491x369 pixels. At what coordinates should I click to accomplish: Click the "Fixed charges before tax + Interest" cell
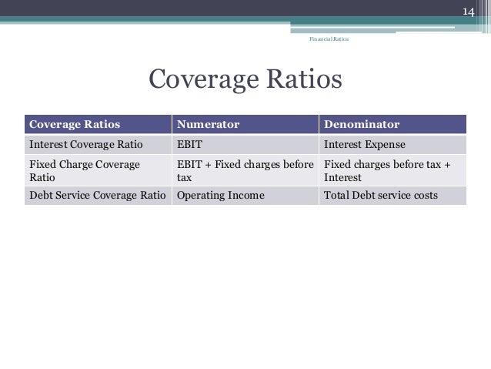coord(392,170)
